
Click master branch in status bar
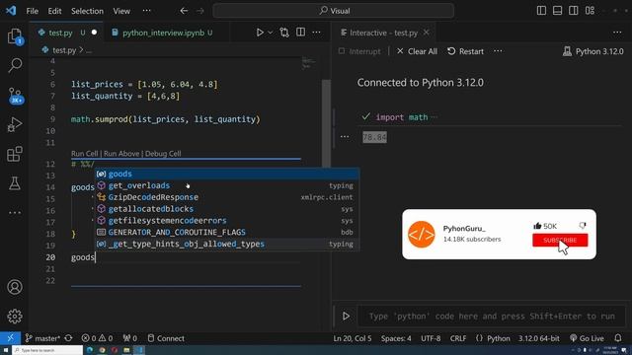pyautogui.click(x=42, y=338)
